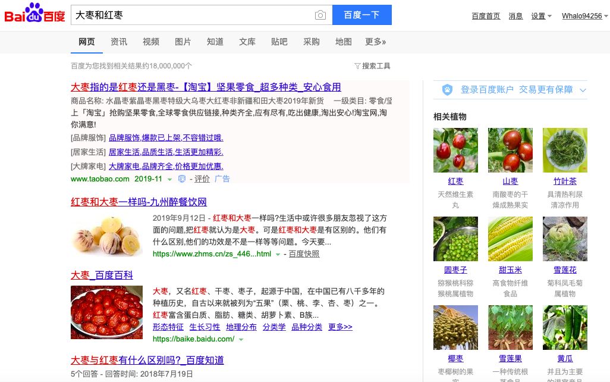Click the 居家生活 sub-link

point(166,152)
